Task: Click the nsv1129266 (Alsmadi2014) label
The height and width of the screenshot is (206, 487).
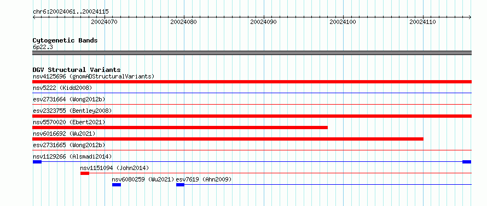Action: [x=72, y=156]
